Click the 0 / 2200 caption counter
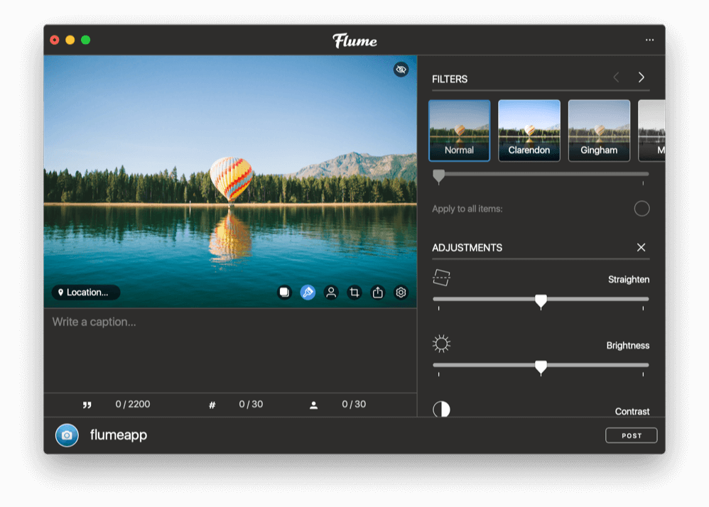 click(132, 404)
